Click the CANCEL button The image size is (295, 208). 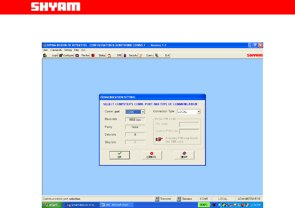[152, 155]
